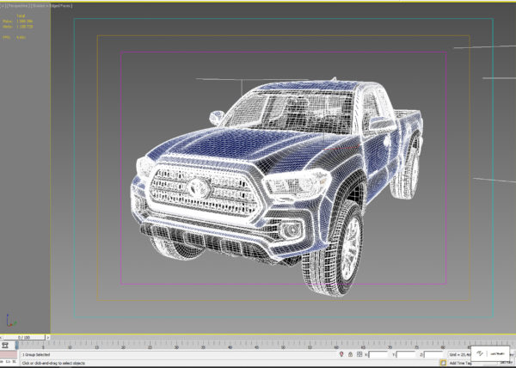This screenshot has height=368, width=516.
Task: Toggle Isolate Selection lightbulb icon
Action: point(341,354)
